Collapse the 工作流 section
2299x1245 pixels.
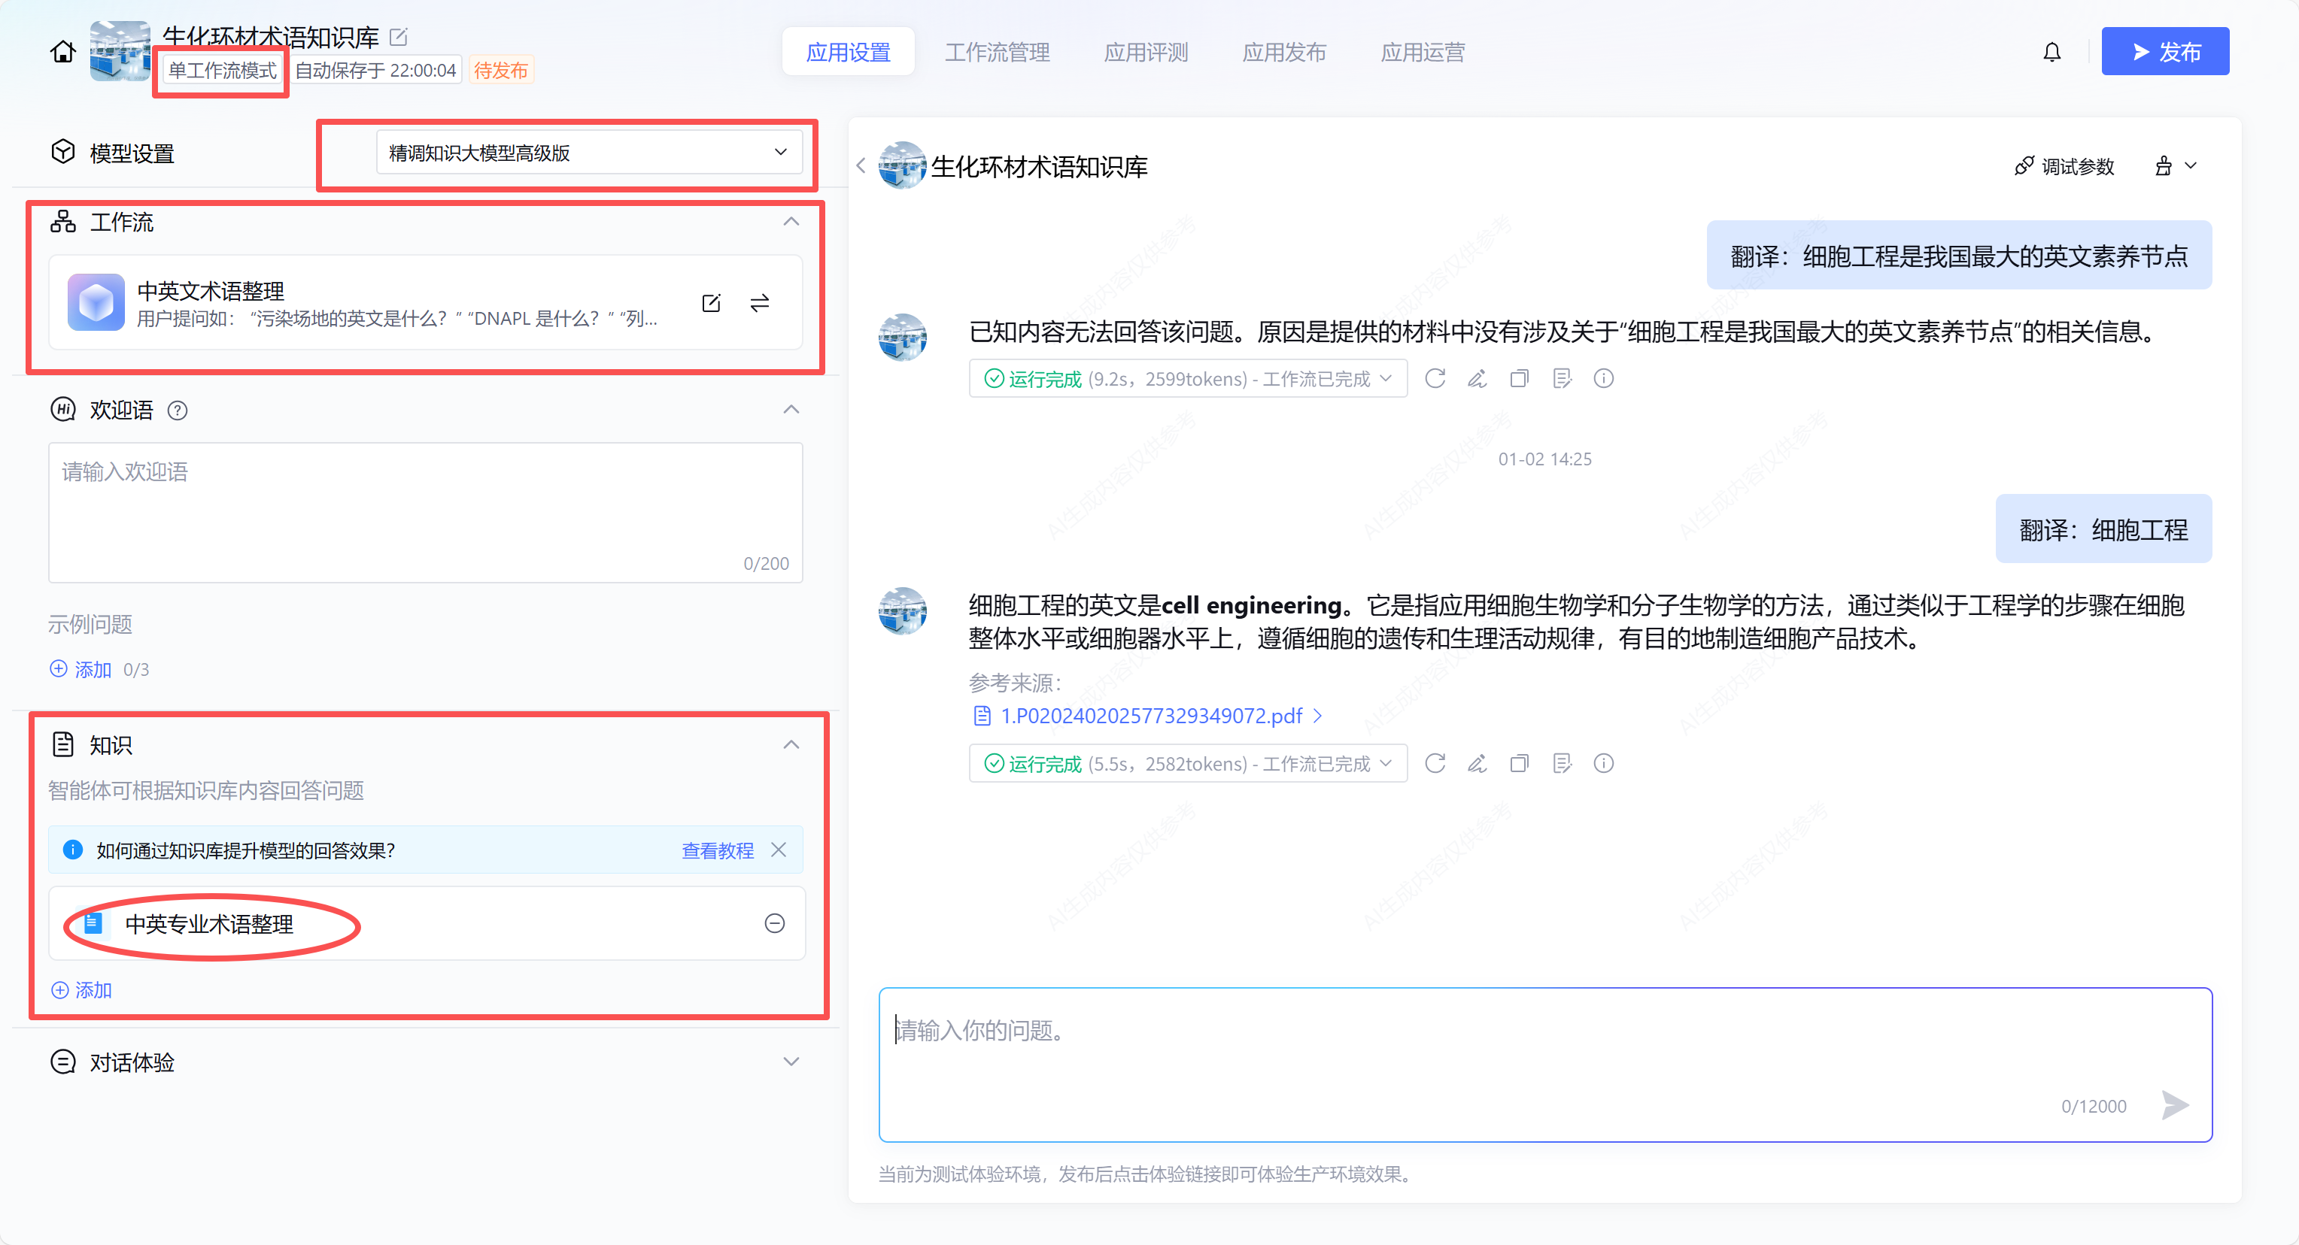coord(791,222)
